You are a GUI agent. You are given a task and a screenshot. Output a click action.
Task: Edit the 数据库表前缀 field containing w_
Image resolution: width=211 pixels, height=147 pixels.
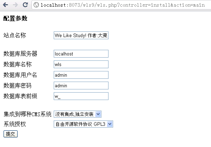[x=81, y=96]
